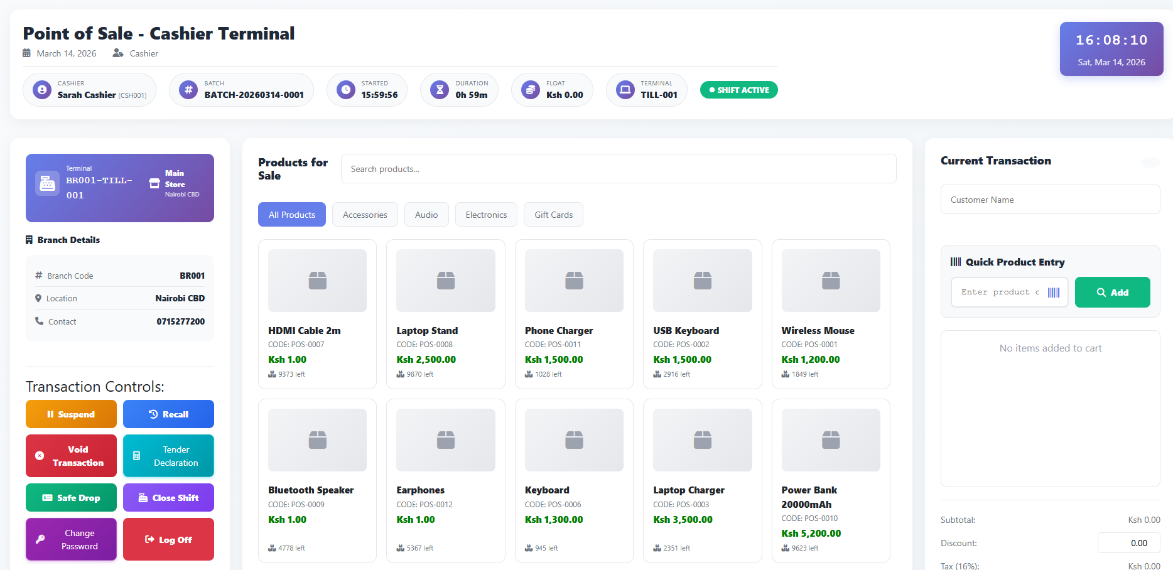Click the small toggle beside Current Transaction heading
The height and width of the screenshot is (570, 1173).
(x=1151, y=163)
